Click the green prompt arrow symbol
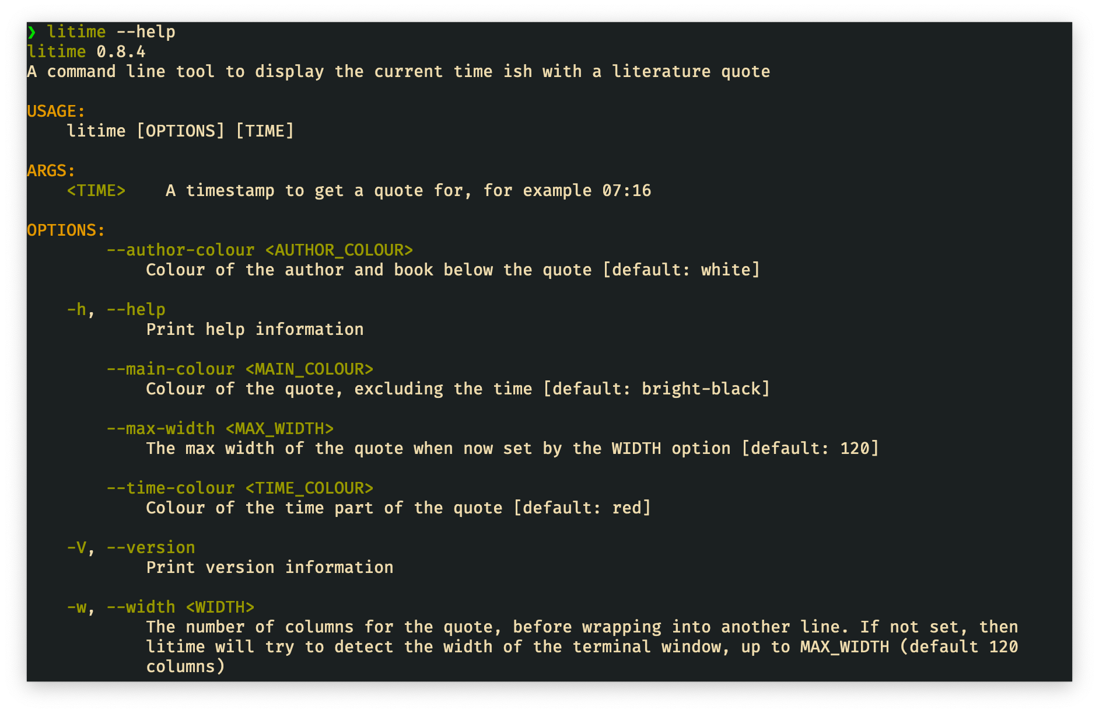The image size is (1099, 713). (x=32, y=32)
